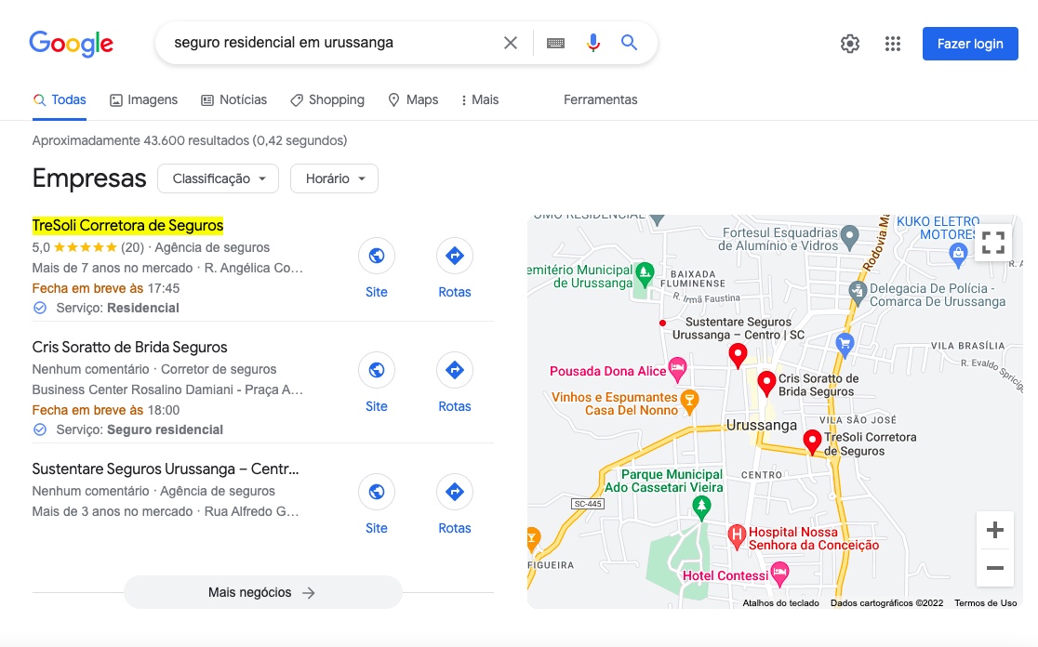Open the Site globe icon for Cris Soratto

[x=377, y=370]
